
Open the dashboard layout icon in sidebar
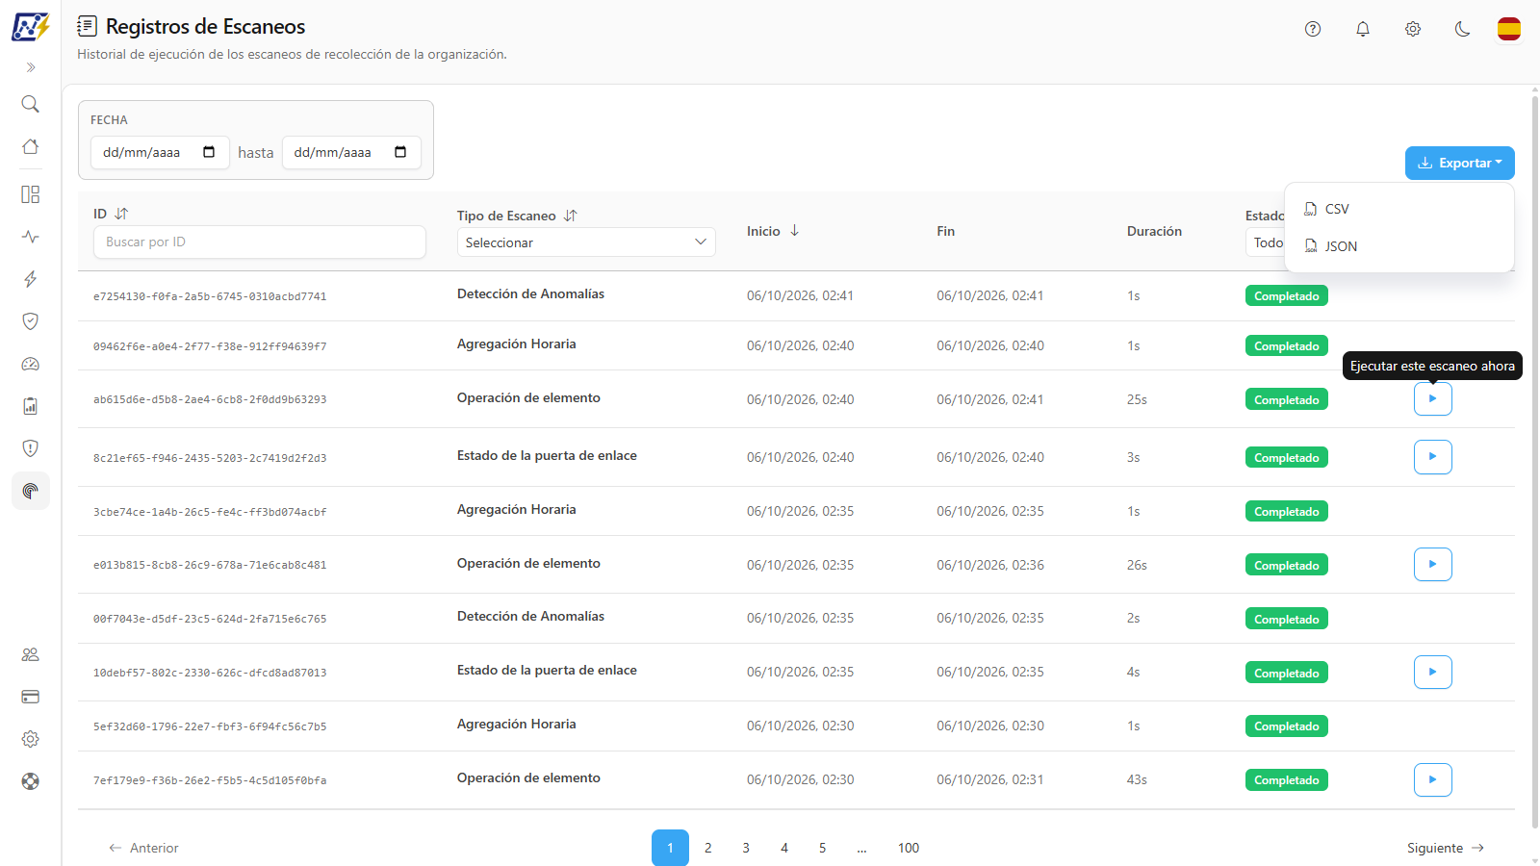tap(31, 194)
